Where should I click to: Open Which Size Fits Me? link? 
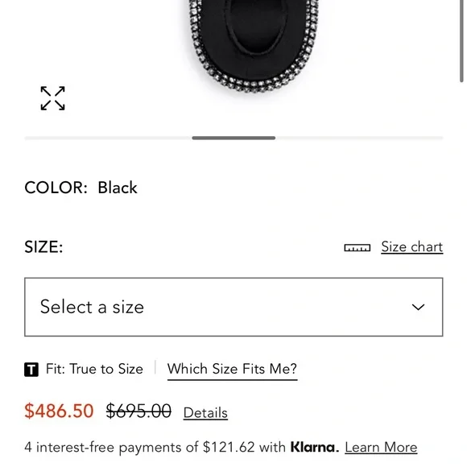click(x=233, y=370)
